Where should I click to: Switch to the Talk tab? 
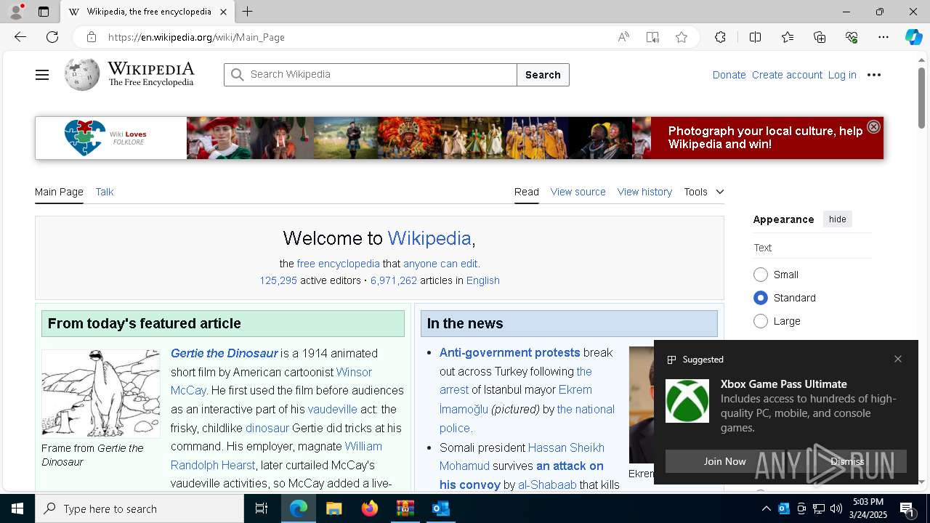pyautogui.click(x=105, y=192)
